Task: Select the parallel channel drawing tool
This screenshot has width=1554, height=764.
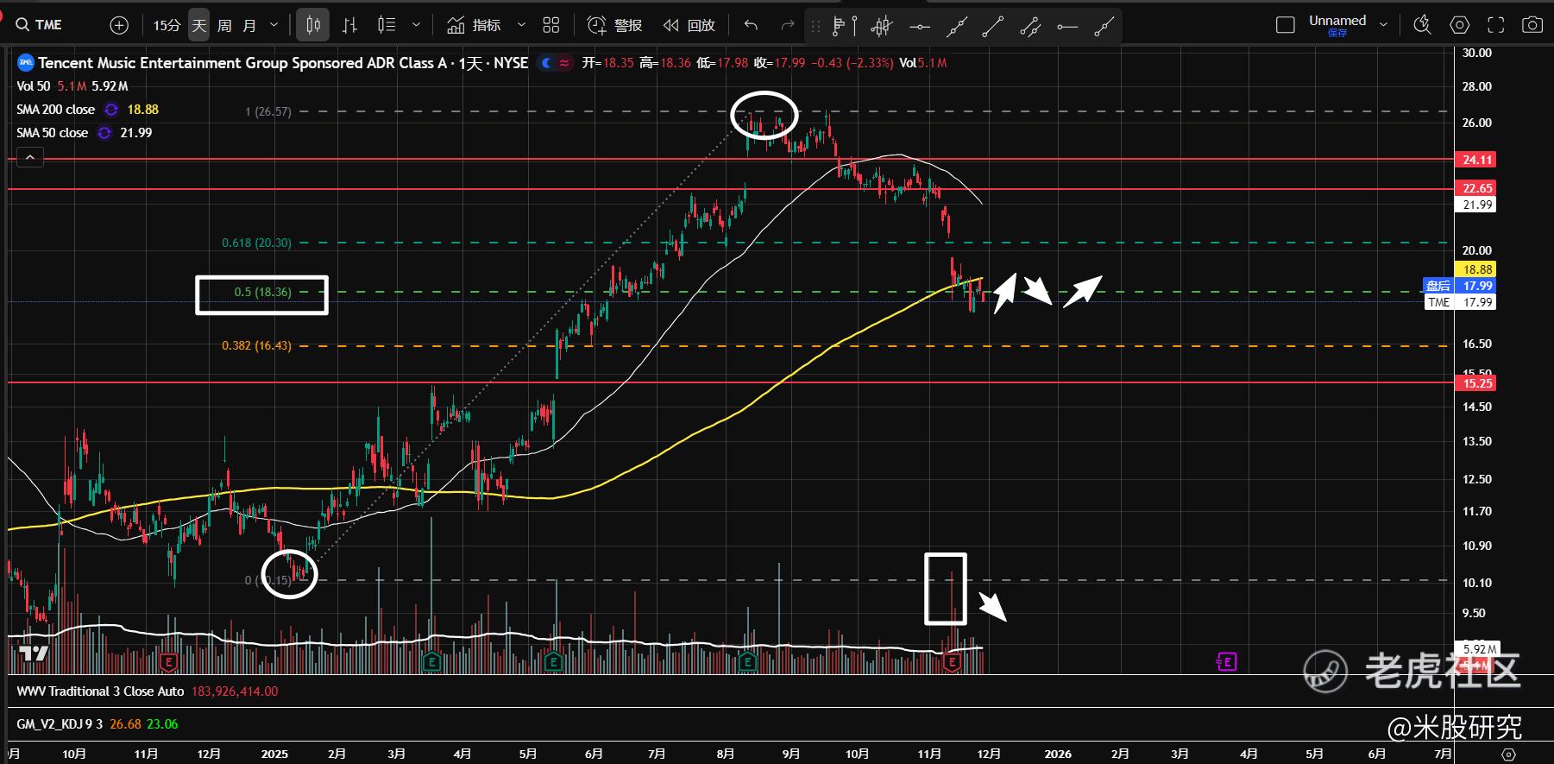Action: click(1030, 27)
